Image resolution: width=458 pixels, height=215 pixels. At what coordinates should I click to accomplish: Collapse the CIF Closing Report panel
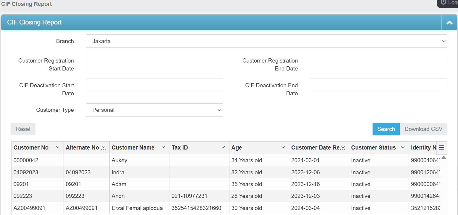449,23
